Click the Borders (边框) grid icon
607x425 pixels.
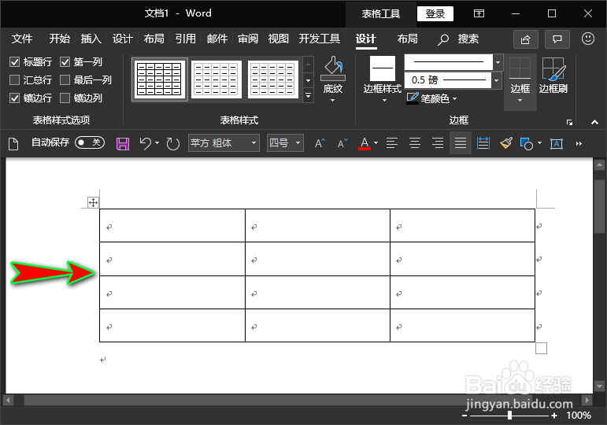[x=520, y=68]
